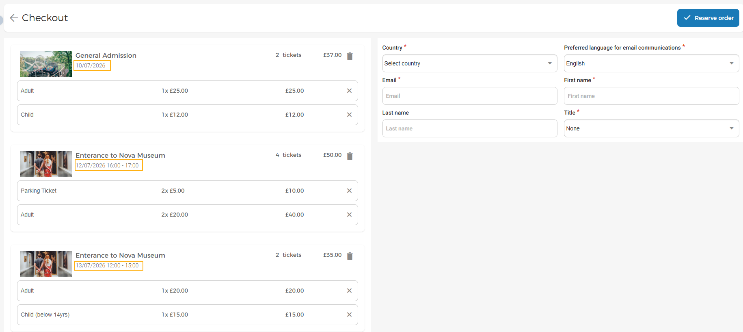The image size is (743, 332).
Task: Remove the £20.00 Adult ticket line
Action: point(349,291)
